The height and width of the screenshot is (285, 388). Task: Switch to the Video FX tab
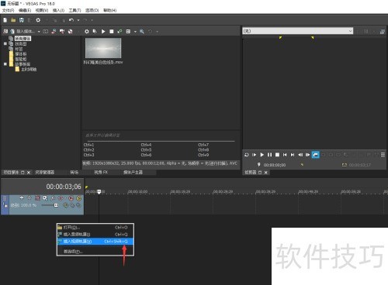coord(101,172)
